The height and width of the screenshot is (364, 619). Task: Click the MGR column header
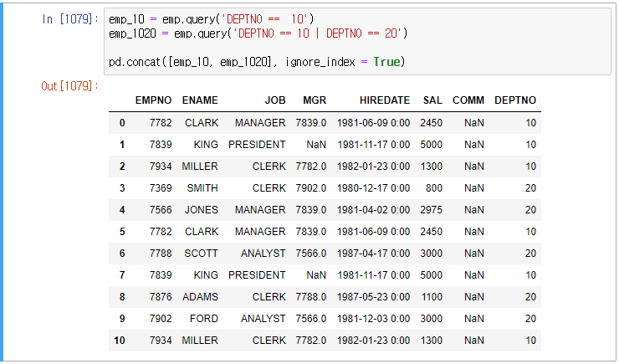tap(315, 100)
